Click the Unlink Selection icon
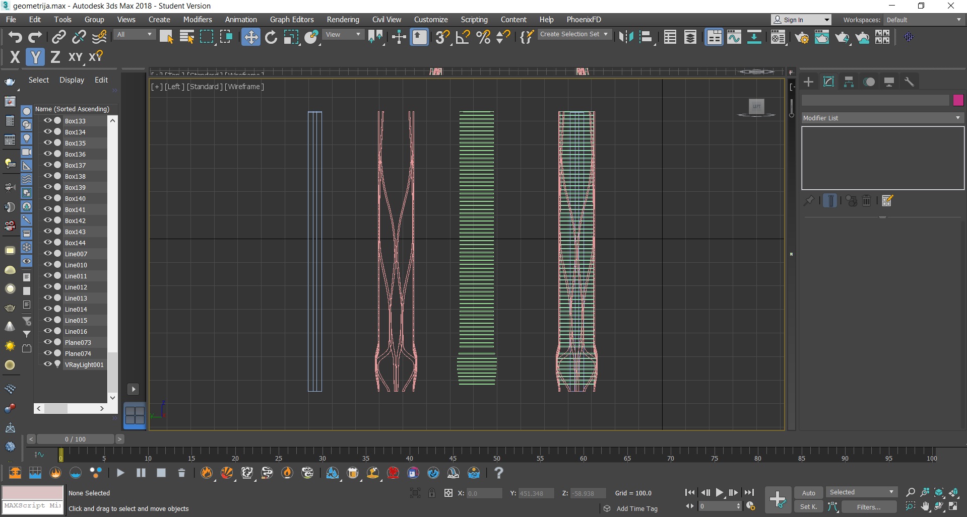This screenshot has height=517, width=967. coord(79,37)
